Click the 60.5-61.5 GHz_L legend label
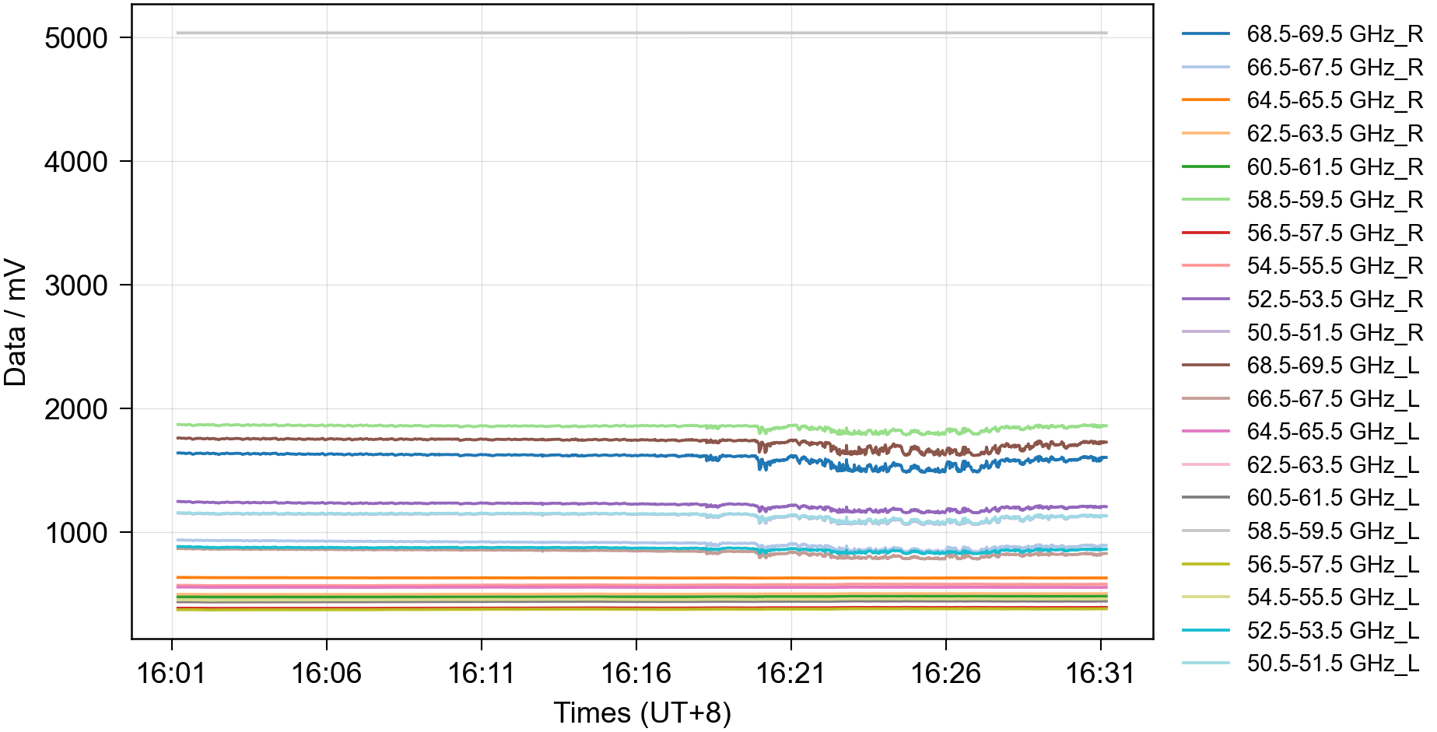Viewport: 1437px width, 732px height. (1333, 498)
